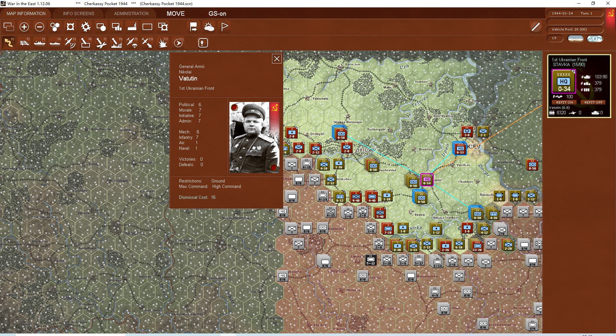Select the black 5=12 German counter
The width and height of the screenshot is (616, 336).
pos(371,259)
